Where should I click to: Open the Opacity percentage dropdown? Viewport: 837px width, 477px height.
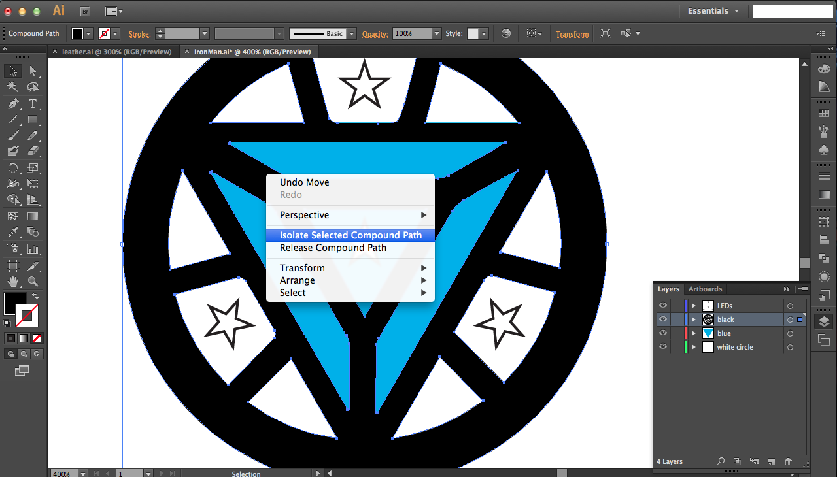[437, 33]
